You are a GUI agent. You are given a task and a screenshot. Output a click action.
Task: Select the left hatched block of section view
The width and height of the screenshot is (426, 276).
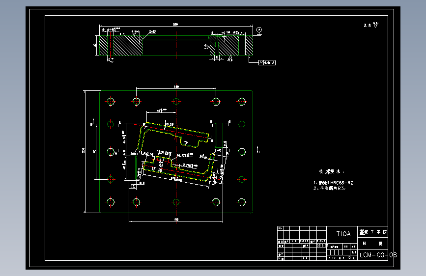click(121, 45)
